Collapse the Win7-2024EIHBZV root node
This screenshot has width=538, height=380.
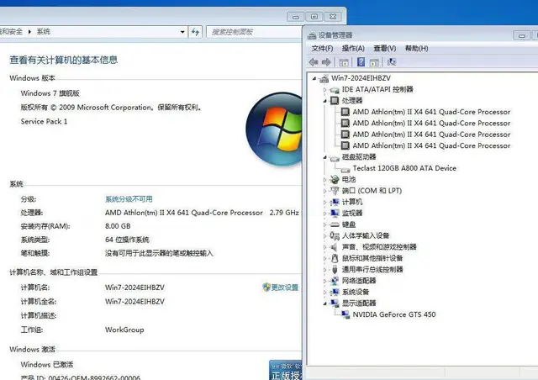(314, 79)
